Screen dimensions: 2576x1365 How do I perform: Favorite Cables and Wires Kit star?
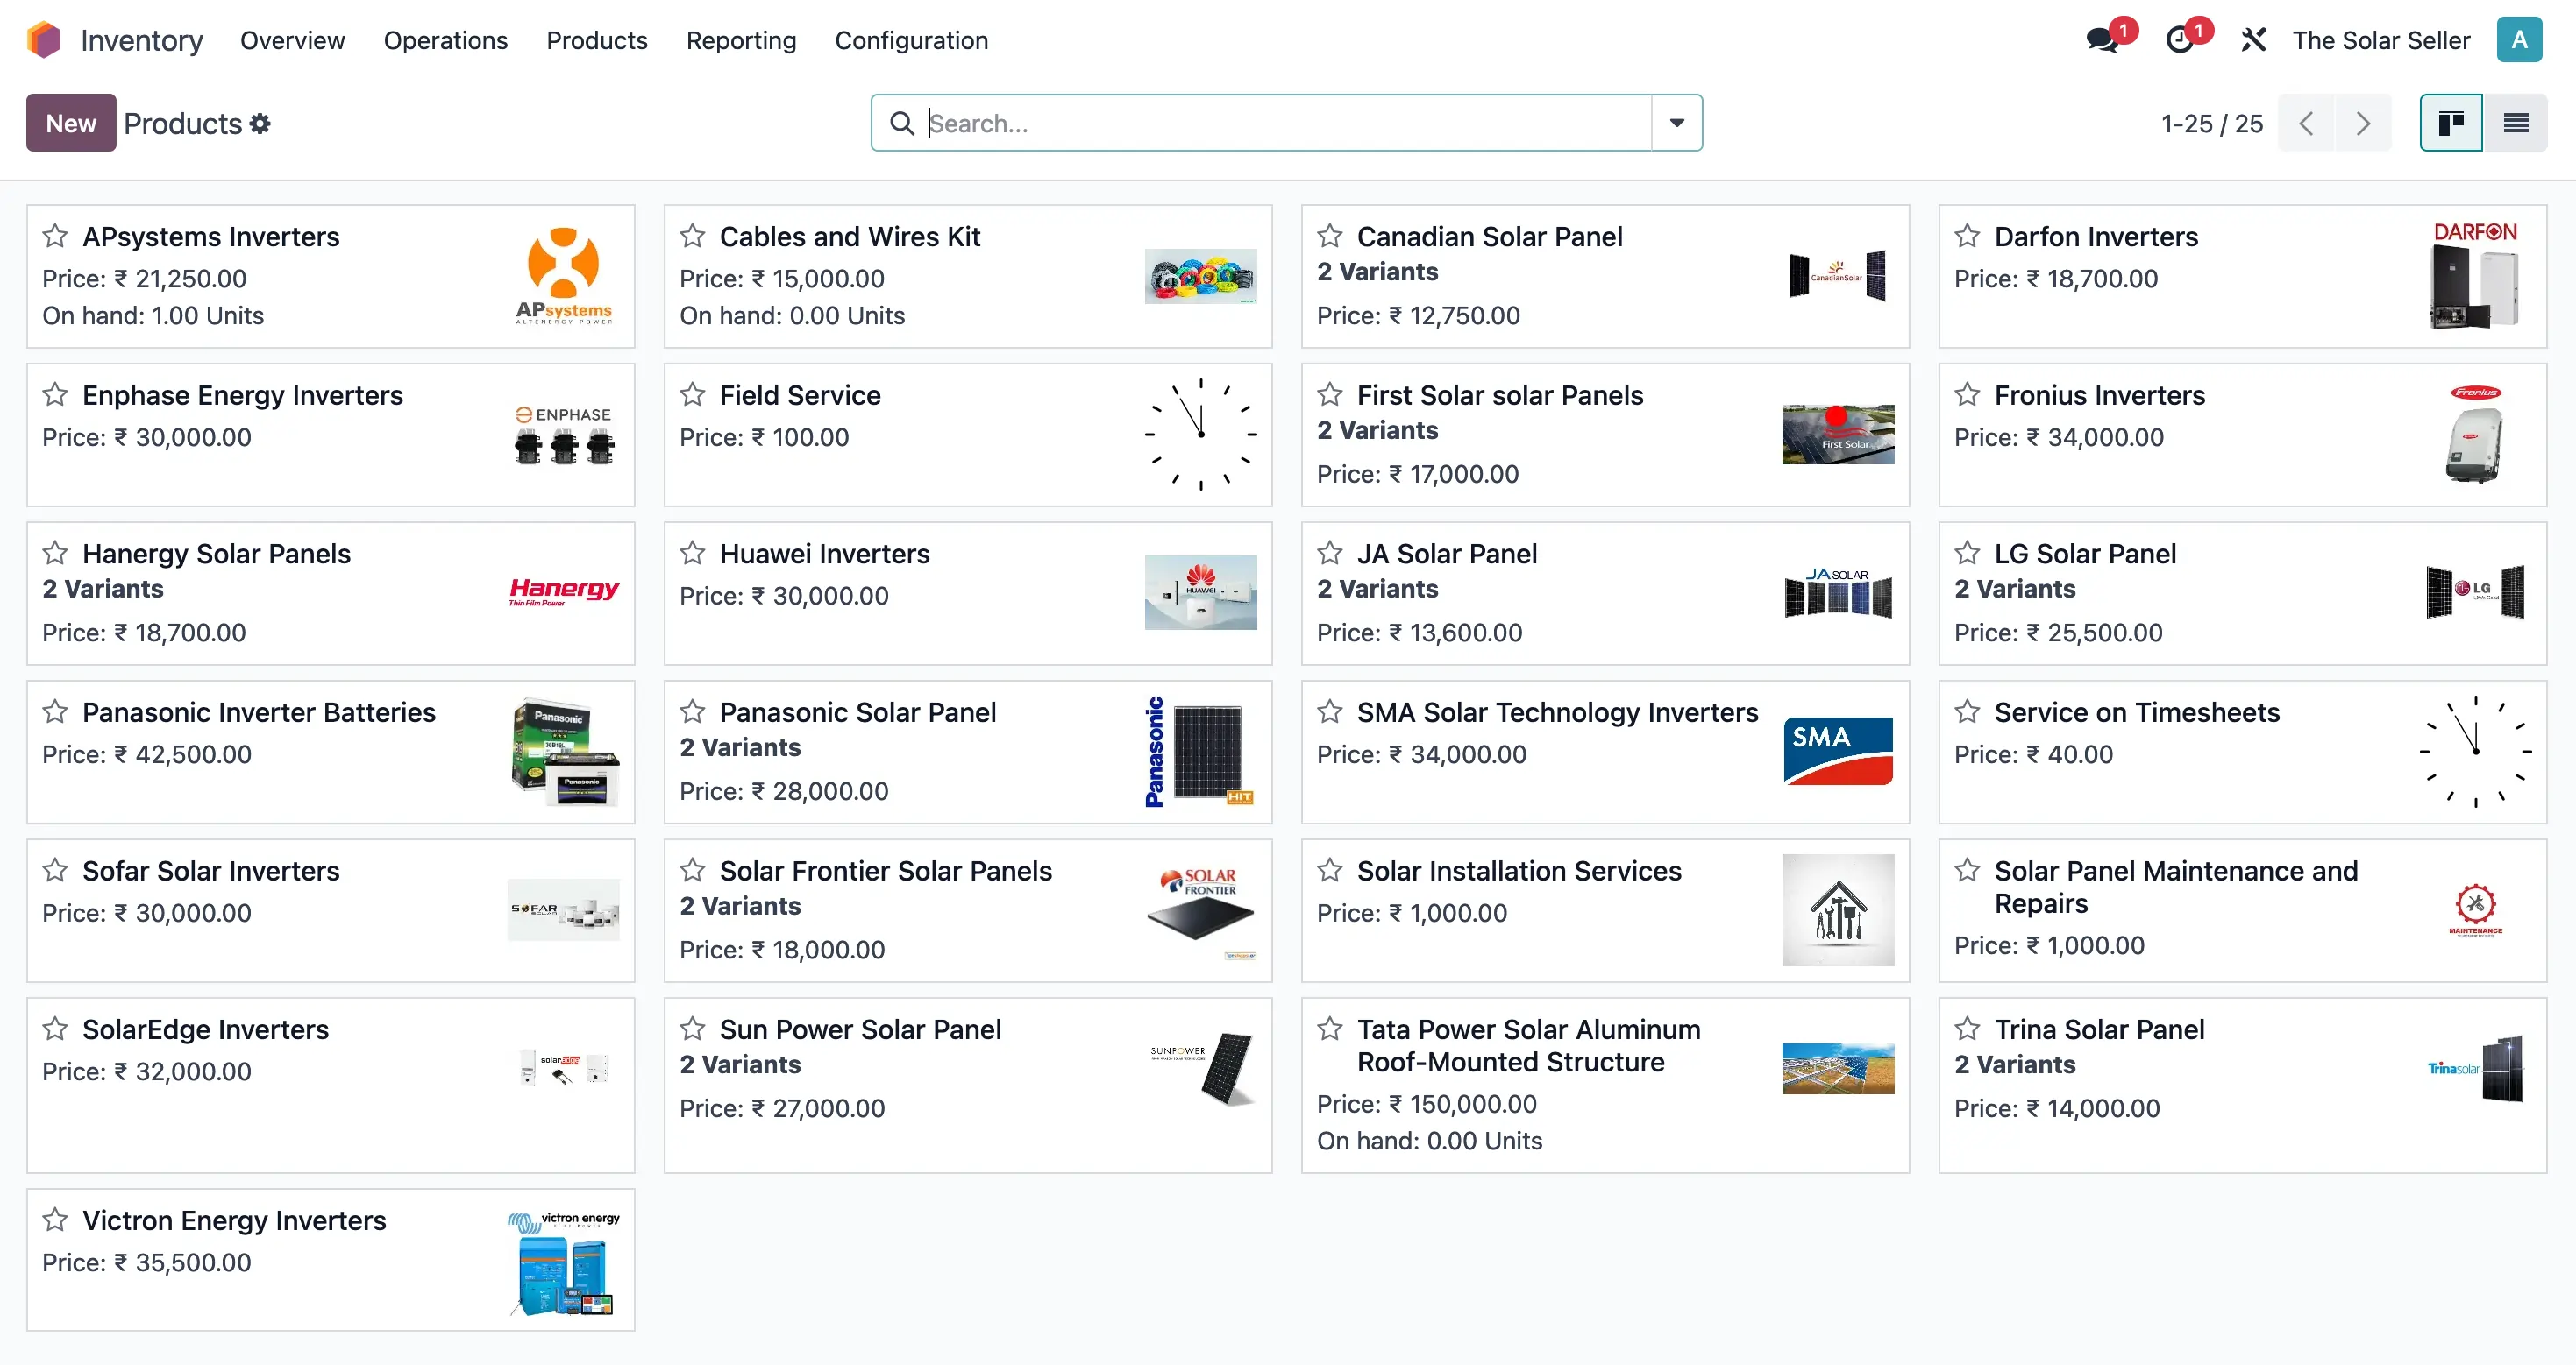click(x=692, y=236)
